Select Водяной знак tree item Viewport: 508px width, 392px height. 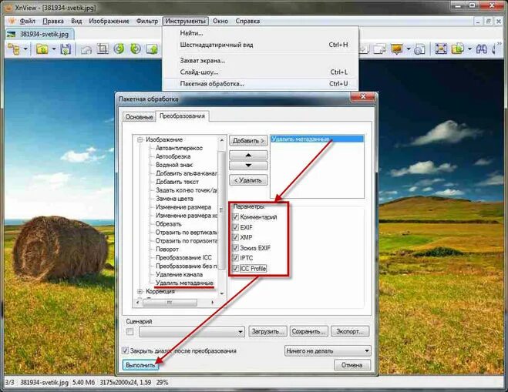pyautogui.click(x=174, y=165)
